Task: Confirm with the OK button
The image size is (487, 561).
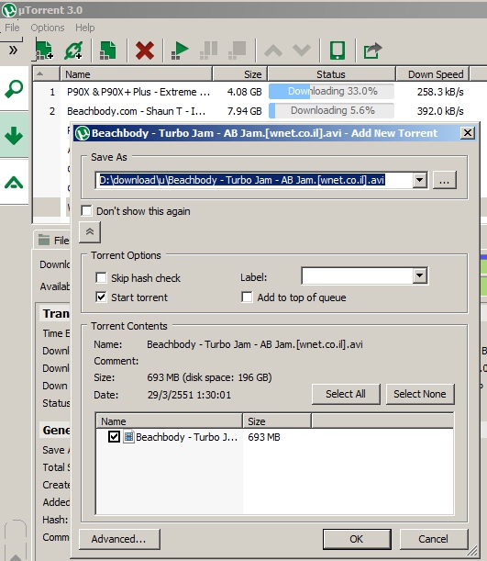Action: tap(357, 539)
